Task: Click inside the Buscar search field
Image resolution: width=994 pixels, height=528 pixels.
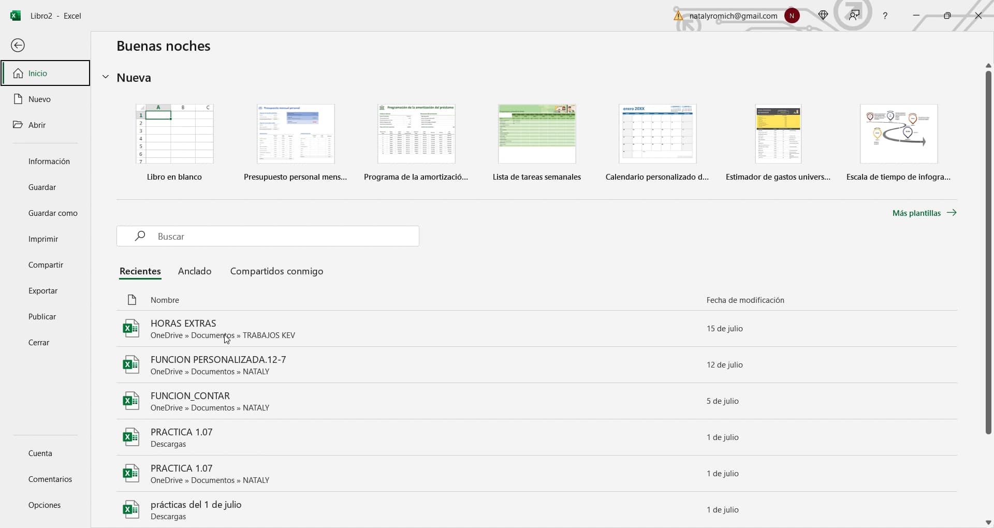Action: 268,236
